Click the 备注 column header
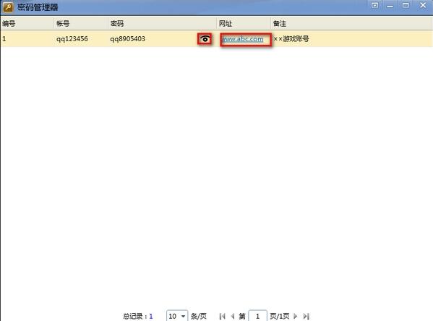 coord(351,23)
